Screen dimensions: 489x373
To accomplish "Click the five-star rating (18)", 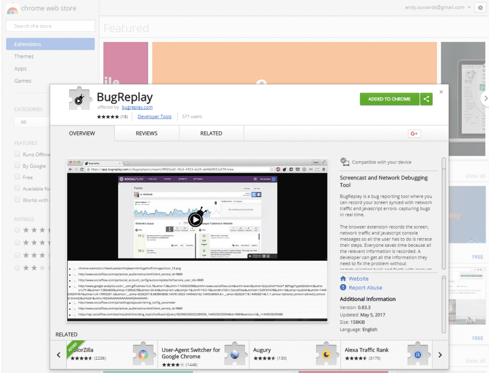I will coord(112,117).
